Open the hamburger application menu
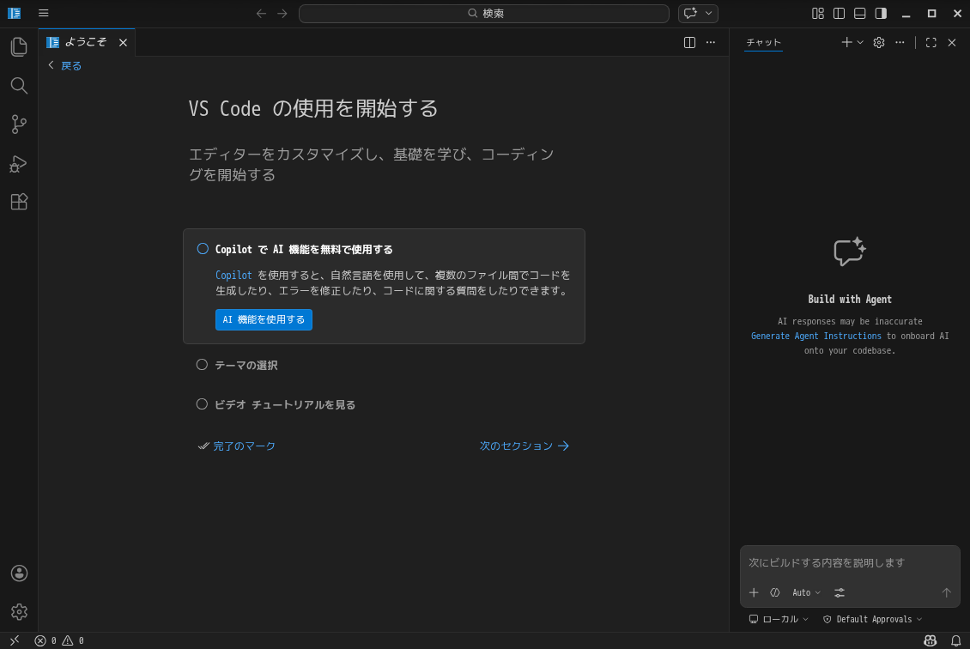 click(x=43, y=13)
